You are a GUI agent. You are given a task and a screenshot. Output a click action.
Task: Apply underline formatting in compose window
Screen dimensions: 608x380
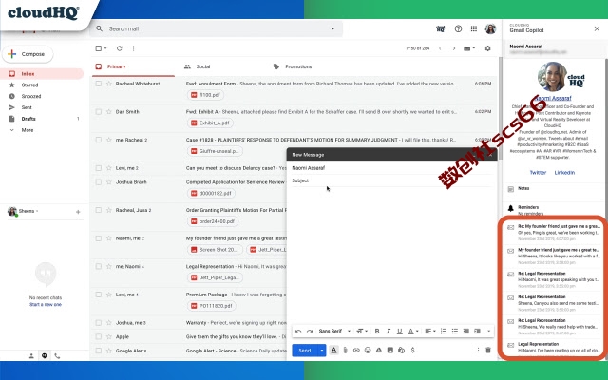tap(399, 332)
